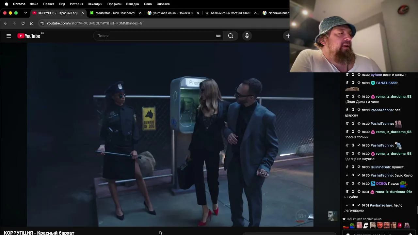Screen dimensions: 418x235
Task: Open DCBO's chat profile
Action: pos(381,183)
